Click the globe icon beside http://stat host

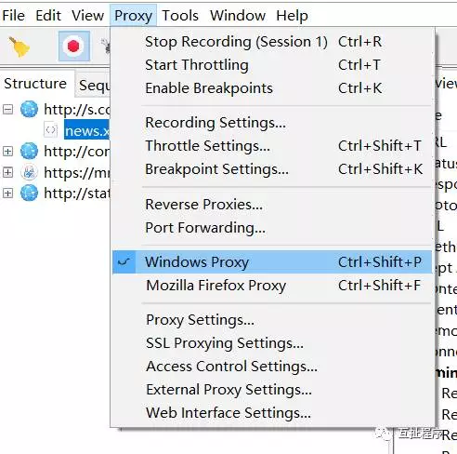(30, 193)
